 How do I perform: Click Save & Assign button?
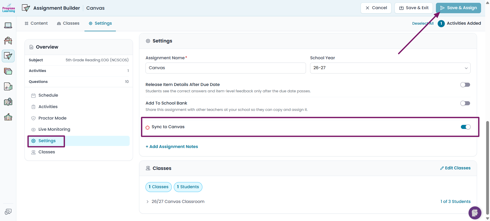coord(458,8)
